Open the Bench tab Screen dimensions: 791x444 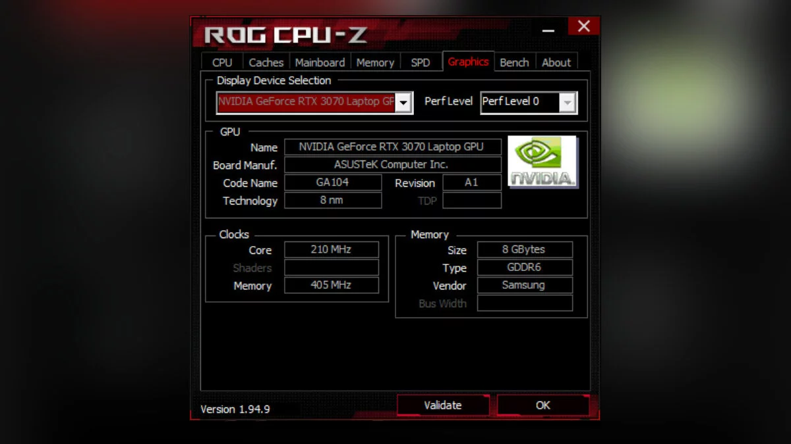[x=514, y=62]
